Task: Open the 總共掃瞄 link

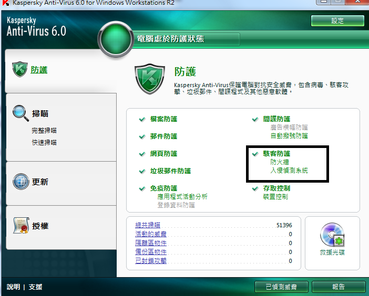Action: (x=148, y=225)
